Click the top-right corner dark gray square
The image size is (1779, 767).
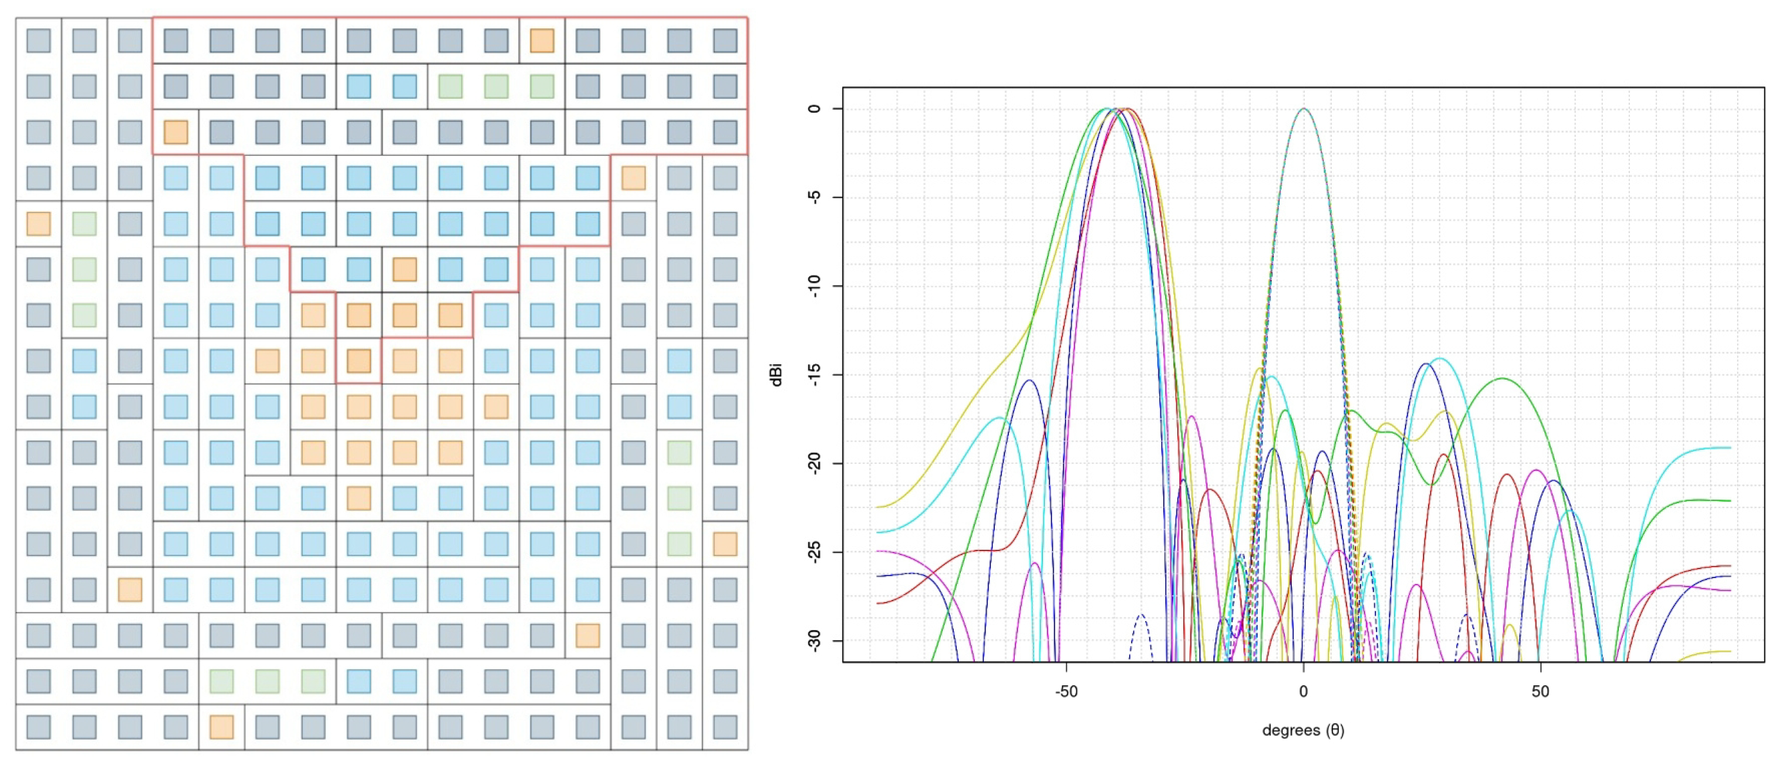[x=724, y=41]
